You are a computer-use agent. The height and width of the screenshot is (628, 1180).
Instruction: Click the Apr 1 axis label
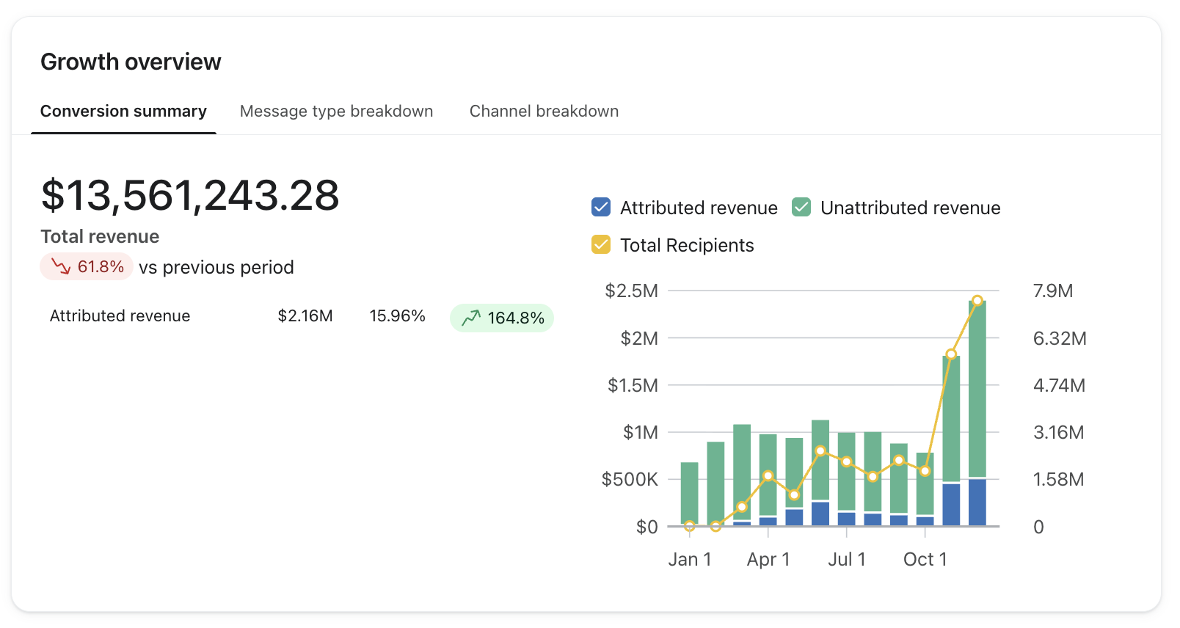768,560
